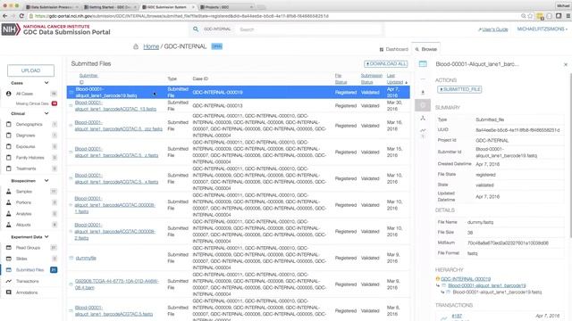Click the Md5sum value in details

[x=508, y=243]
